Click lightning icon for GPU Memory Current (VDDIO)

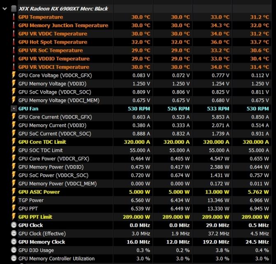[x=14, y=125]
